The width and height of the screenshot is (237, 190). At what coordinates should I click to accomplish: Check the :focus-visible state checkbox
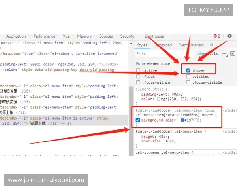[x=188, y=82]
